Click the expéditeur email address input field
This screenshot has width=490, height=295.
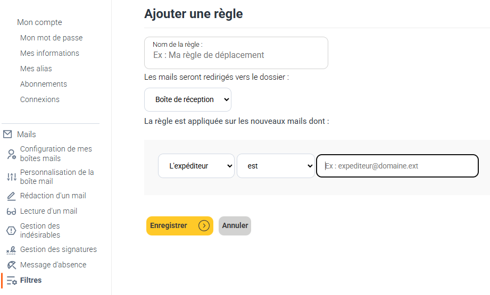(397, 166)
